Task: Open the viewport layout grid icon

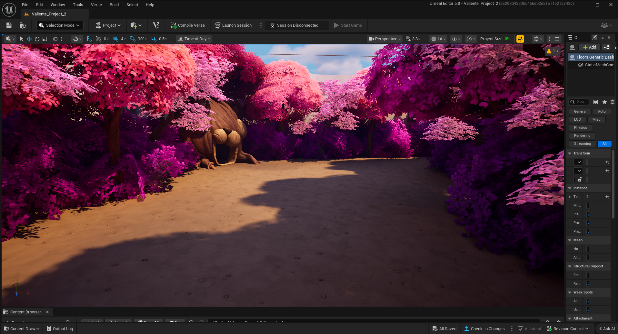Action: click(x=557, y=39)
